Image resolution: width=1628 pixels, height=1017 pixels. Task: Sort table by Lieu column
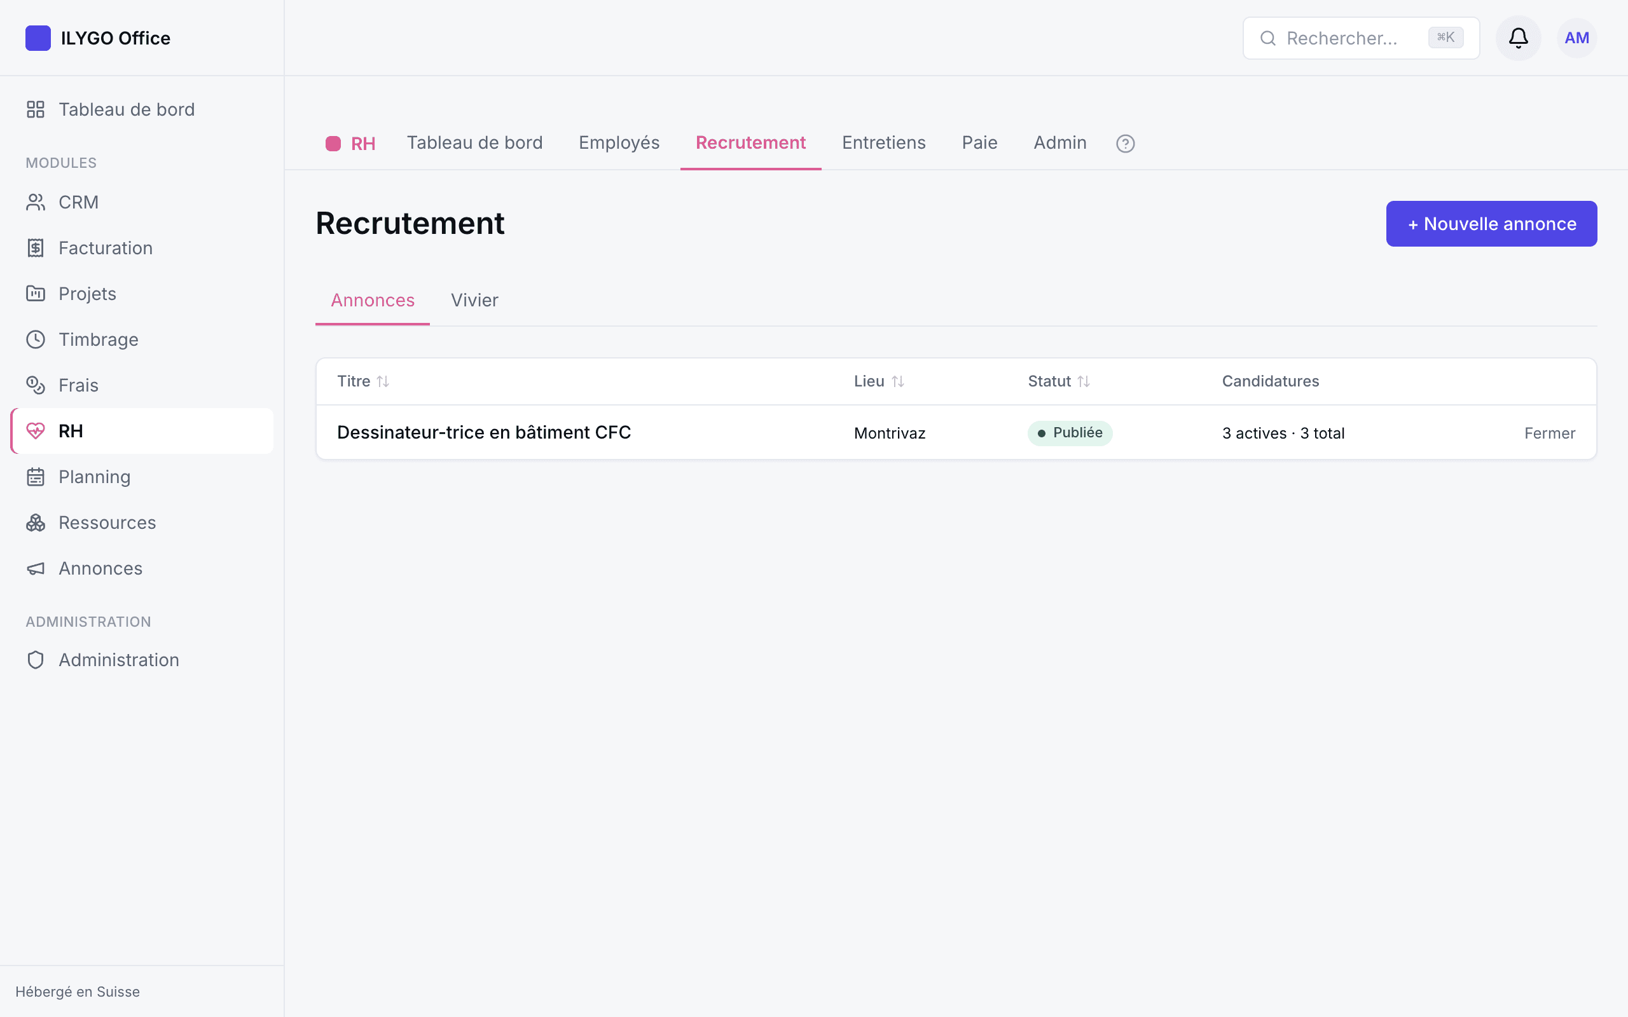879,381
